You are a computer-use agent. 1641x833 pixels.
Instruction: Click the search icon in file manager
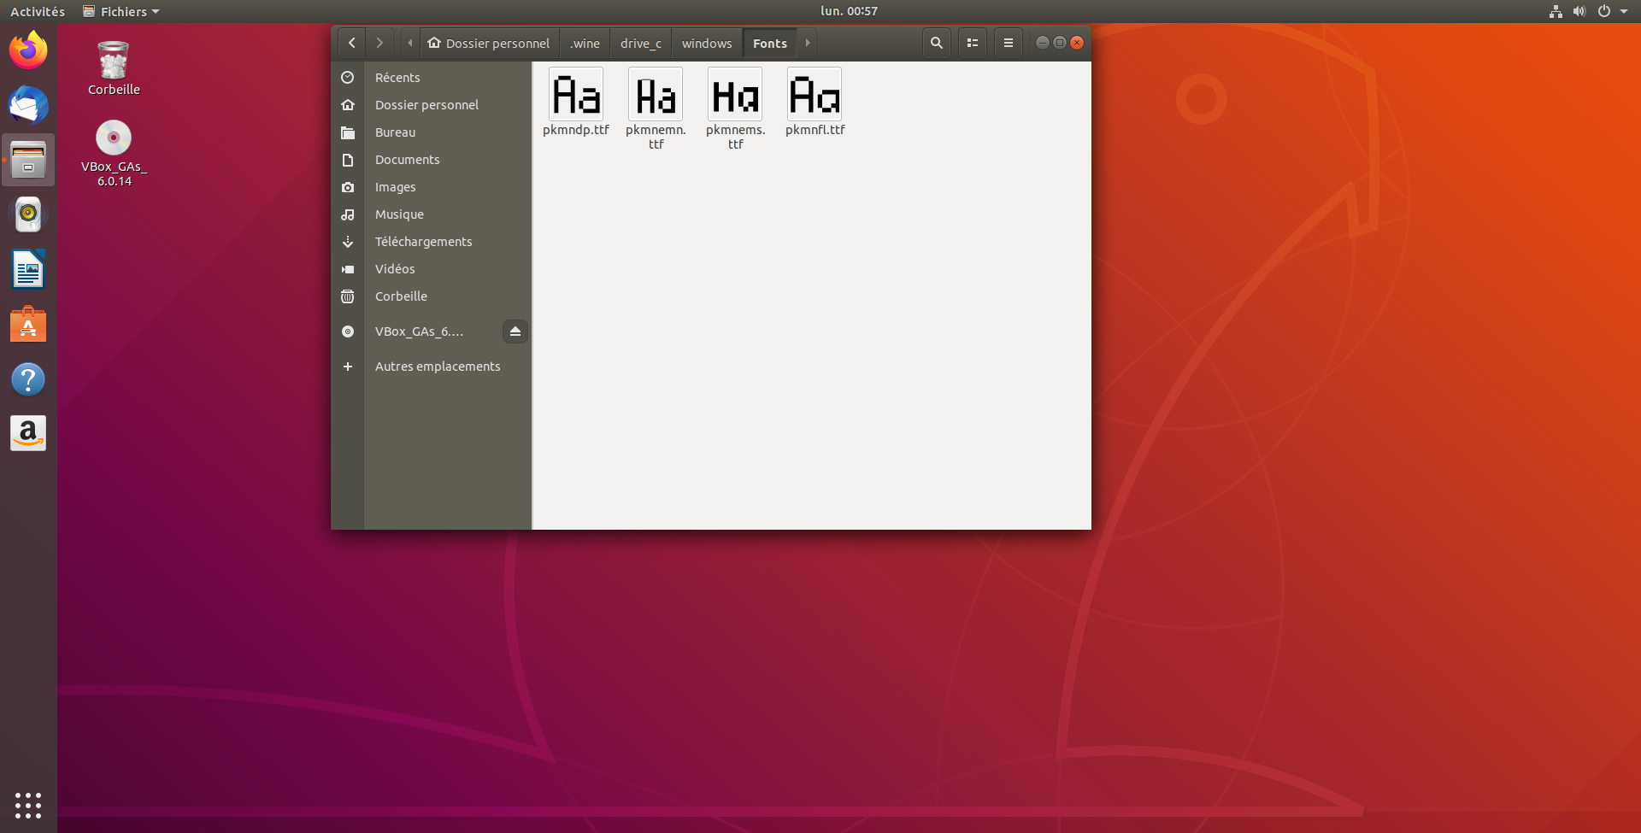(936, 43)
